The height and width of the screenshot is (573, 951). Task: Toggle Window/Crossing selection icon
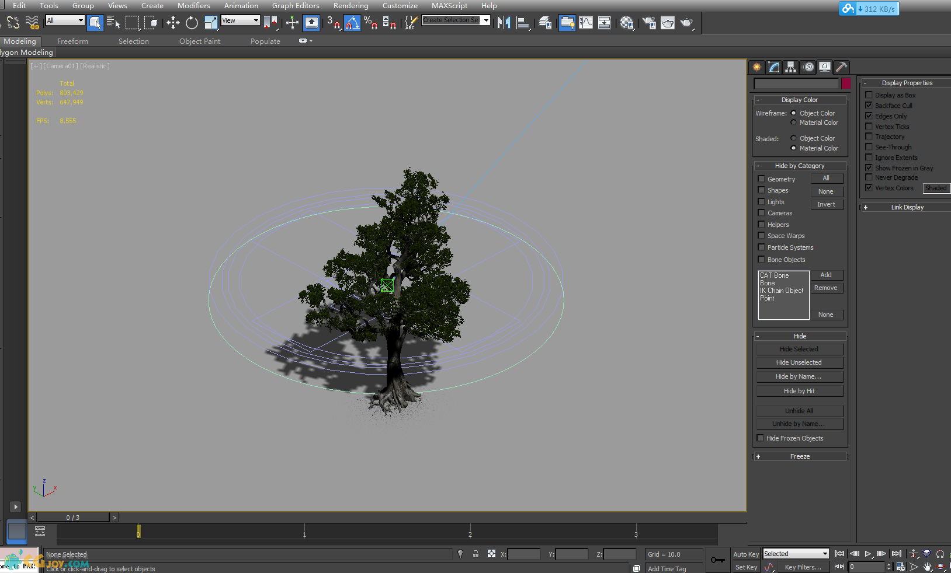(151, 23)
